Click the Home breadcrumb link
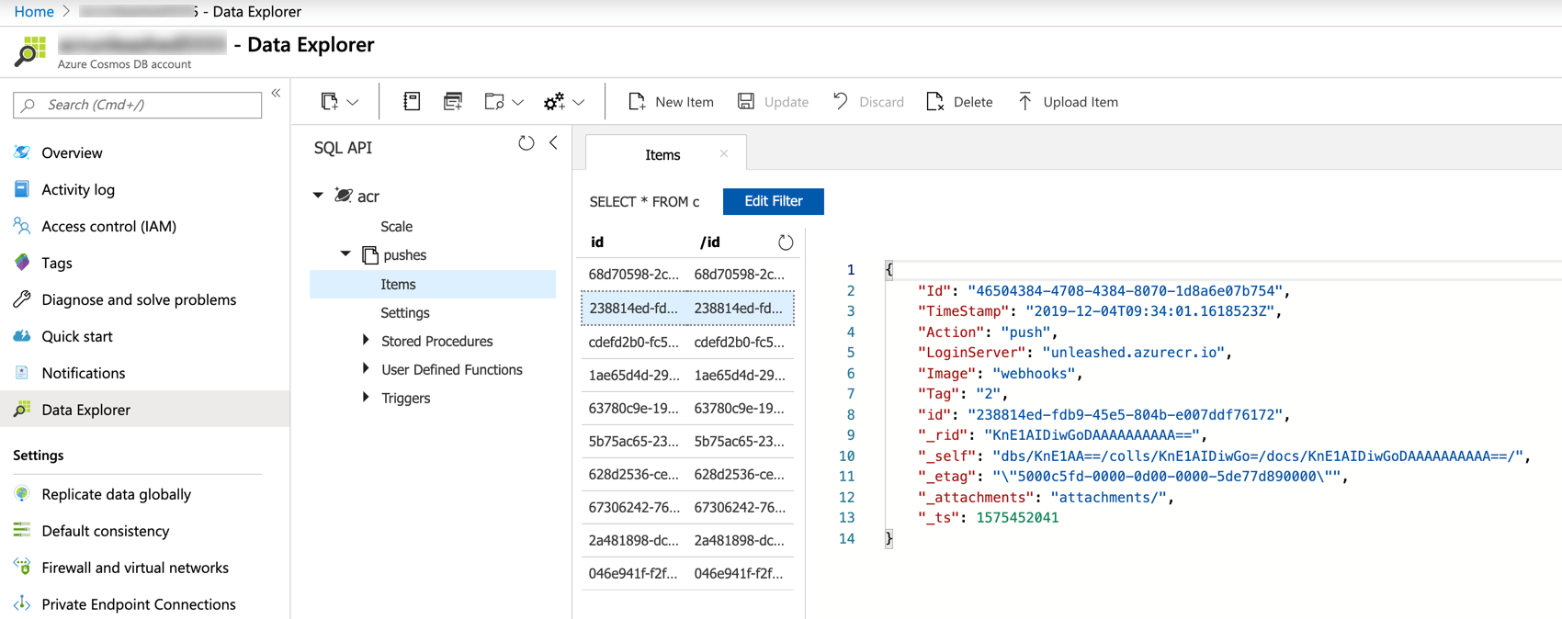1562x619 pixels. click(x=34, y=11)
